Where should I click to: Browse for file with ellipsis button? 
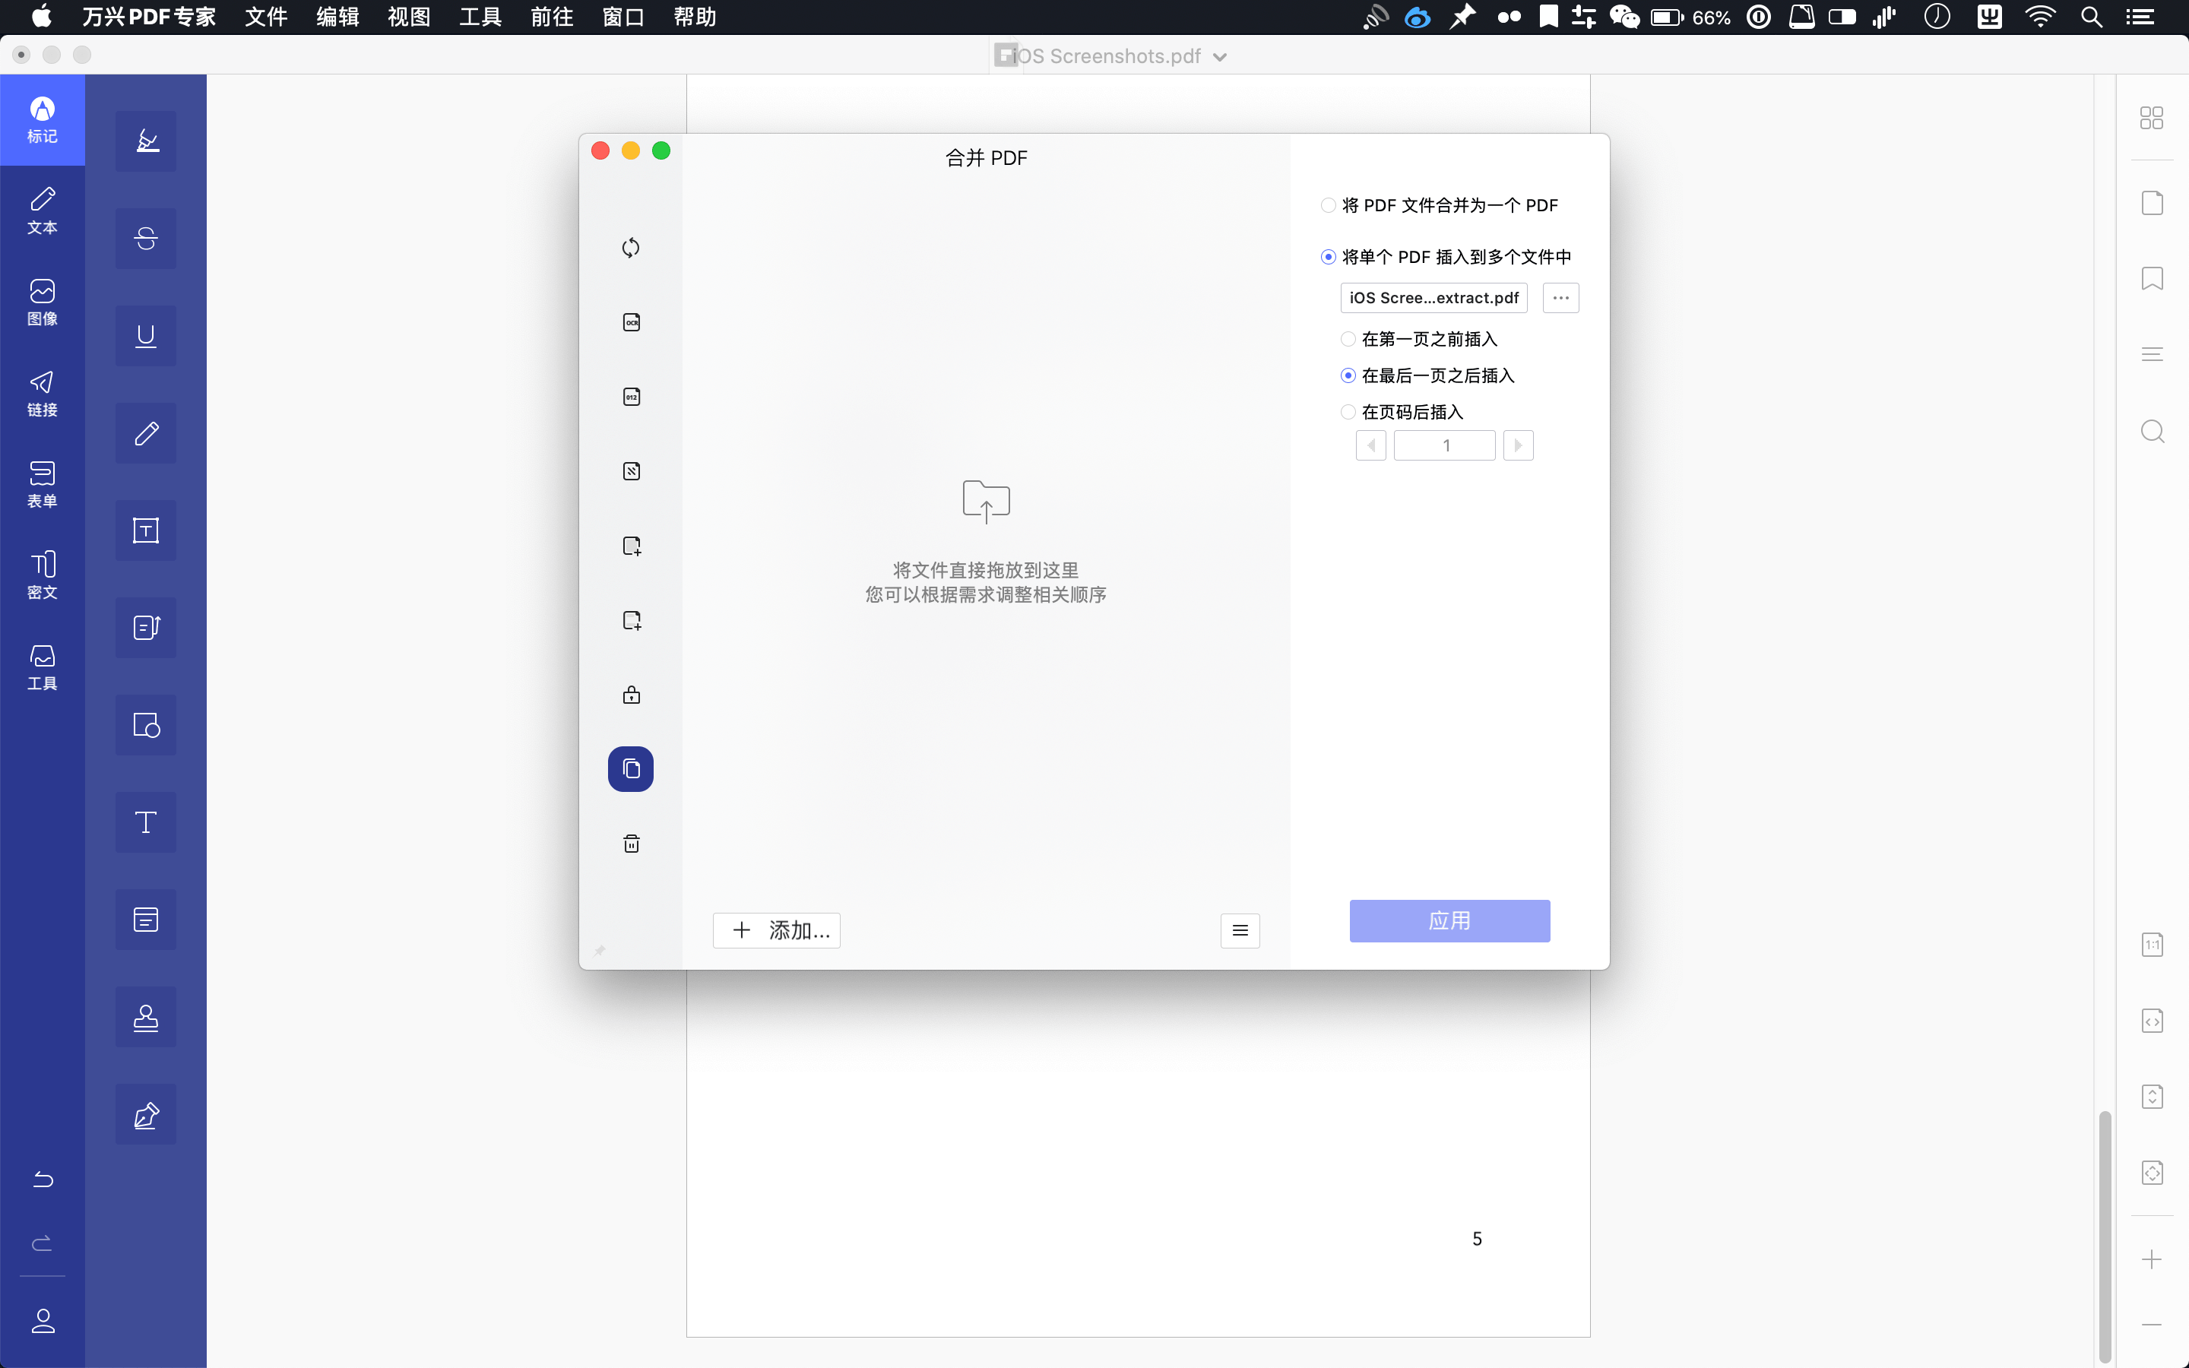1560,298
